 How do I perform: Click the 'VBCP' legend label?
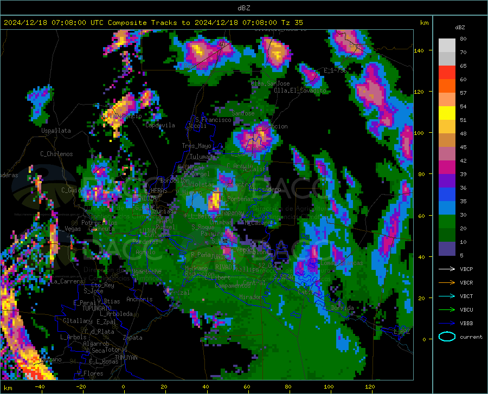click(x=466, y=269)
